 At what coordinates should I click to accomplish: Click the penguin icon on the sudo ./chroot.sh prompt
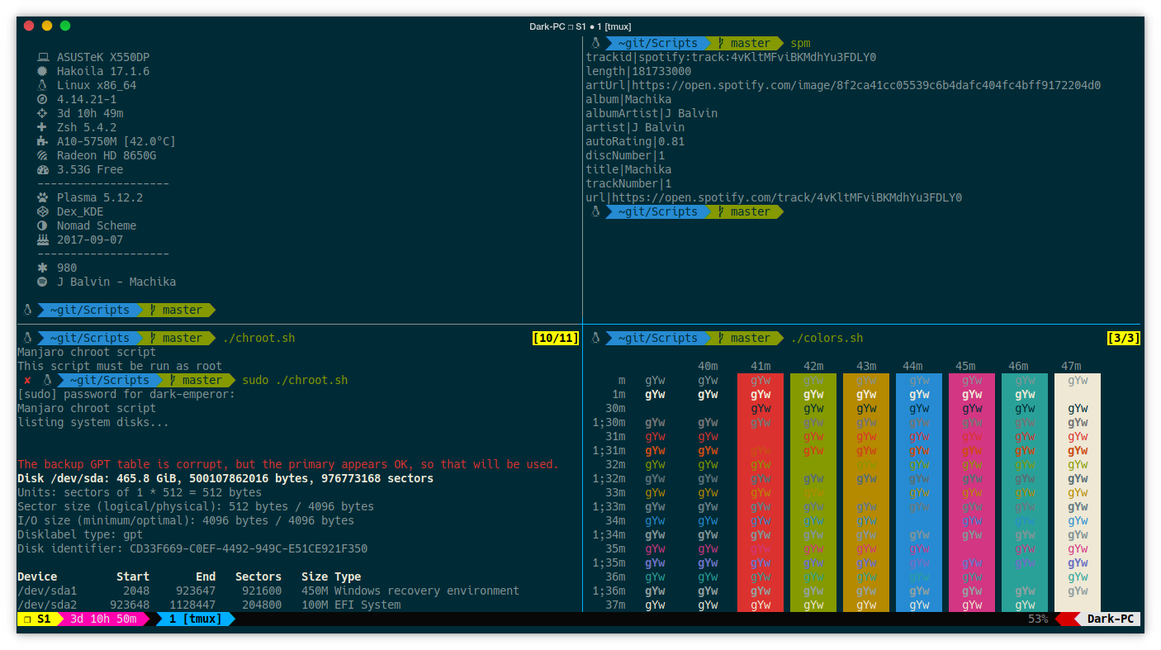[47, 381]
